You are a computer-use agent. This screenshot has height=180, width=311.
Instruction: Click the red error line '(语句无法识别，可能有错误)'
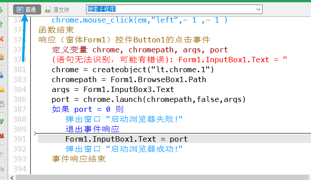[x=169, y=60]
